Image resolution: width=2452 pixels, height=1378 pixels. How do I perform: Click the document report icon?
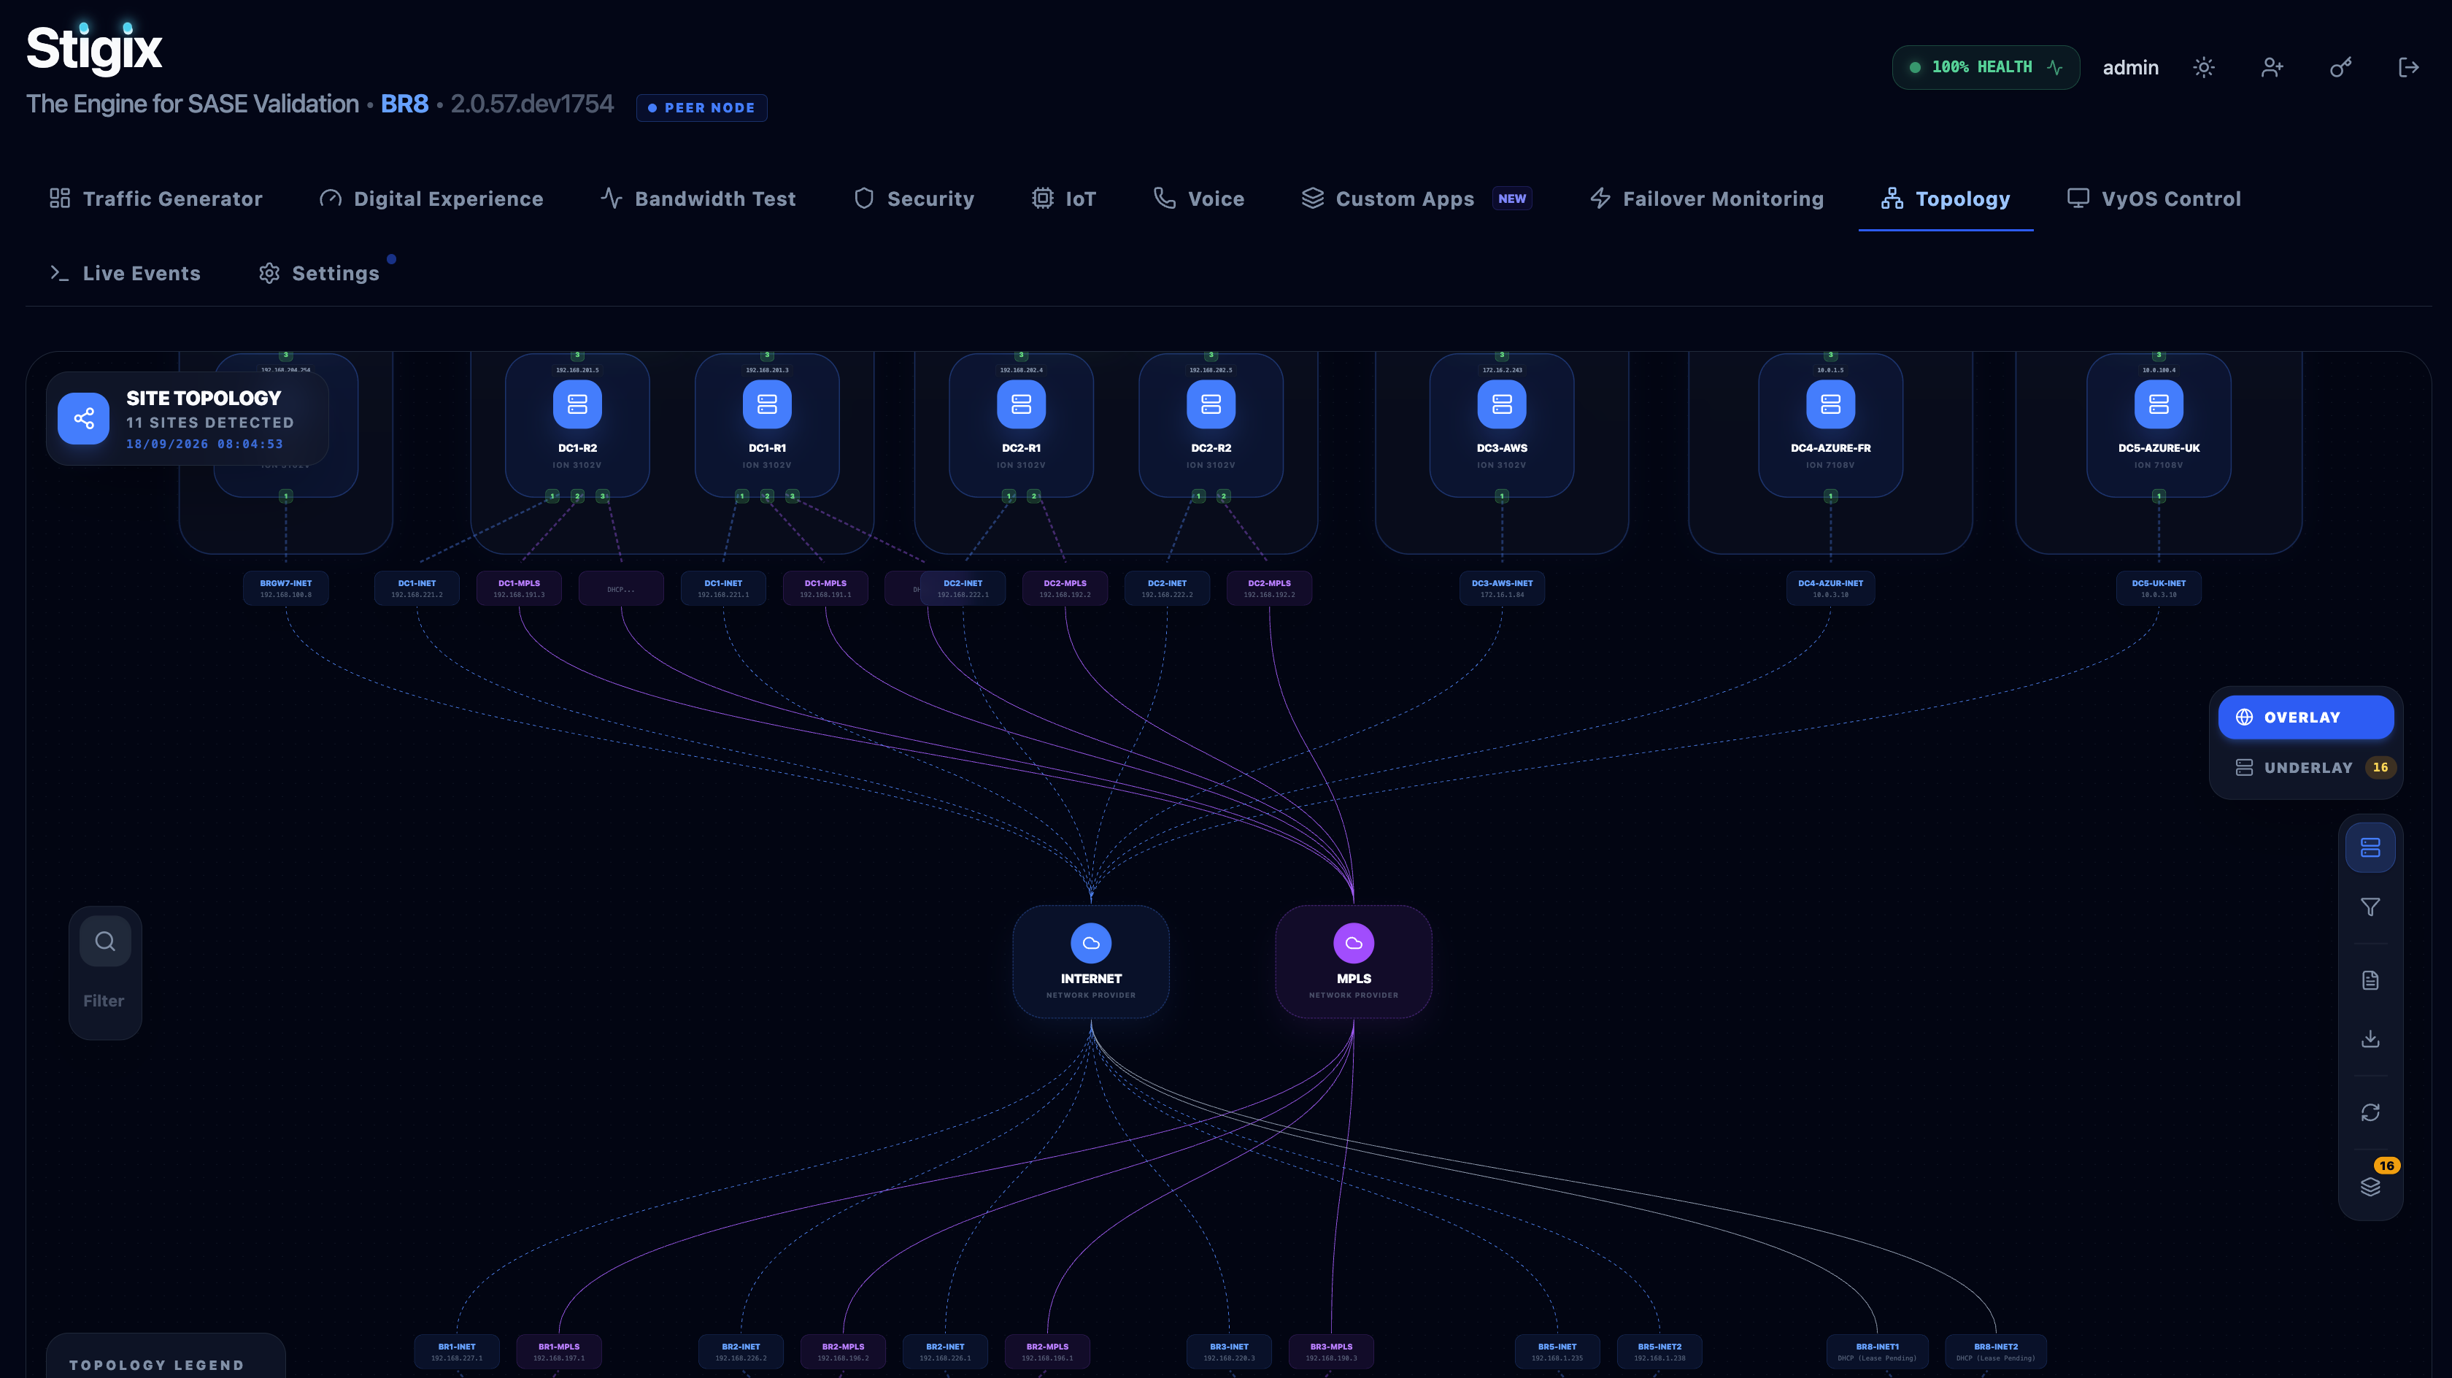pyautogui.click(x=2370, y=980)
